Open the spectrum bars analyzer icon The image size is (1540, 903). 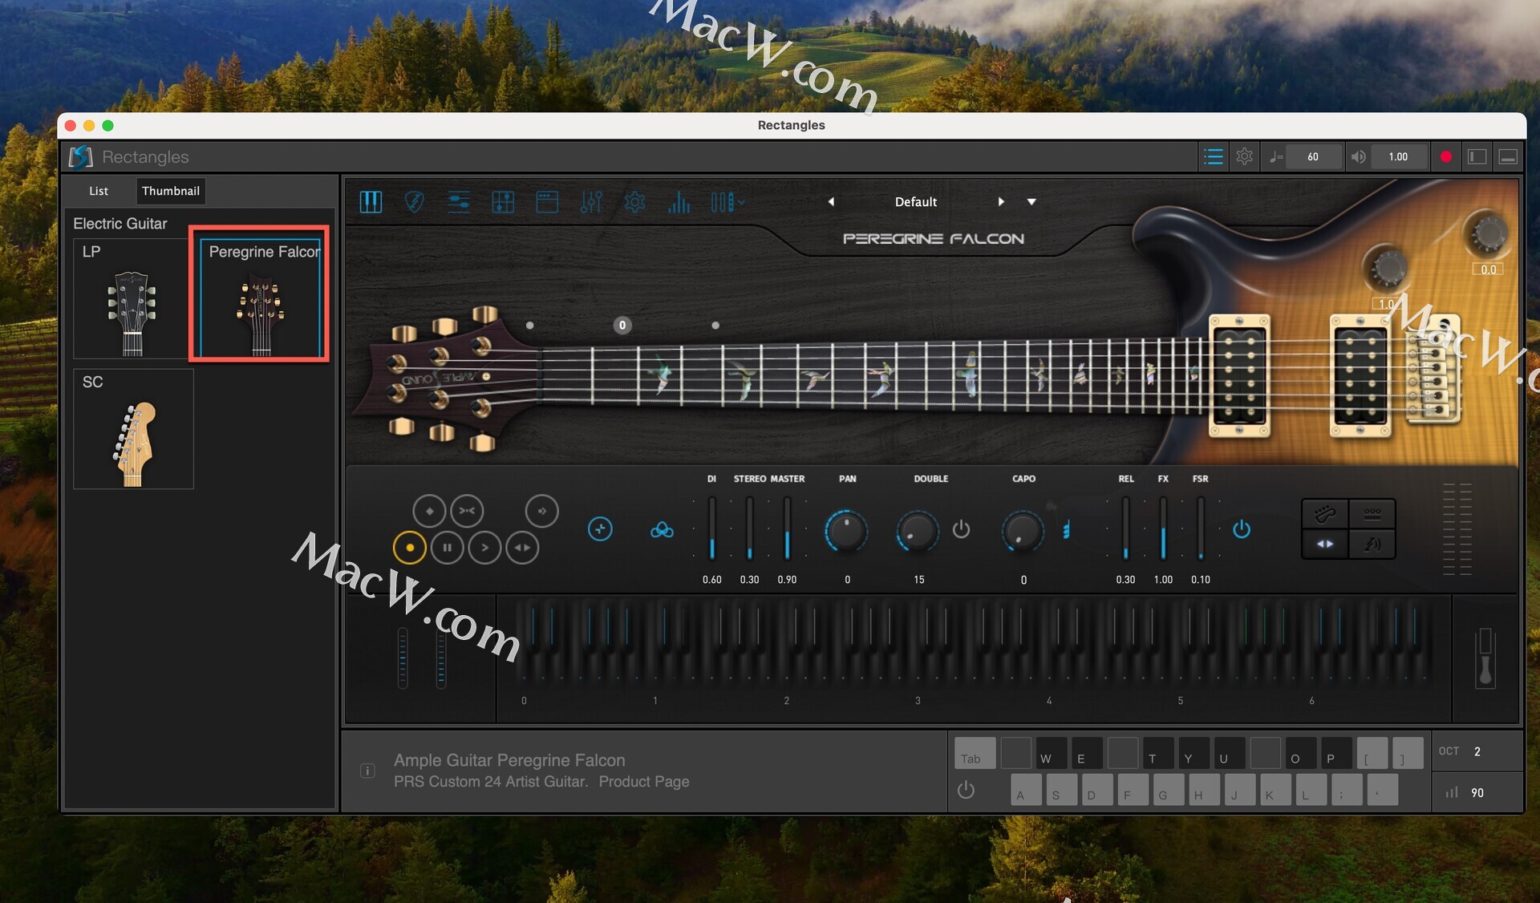(679, 202)
